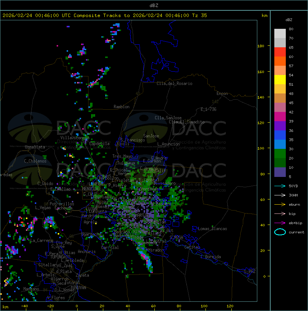
Task: Click the 'L_PAZ' map label
Action: tap(250, 271)
